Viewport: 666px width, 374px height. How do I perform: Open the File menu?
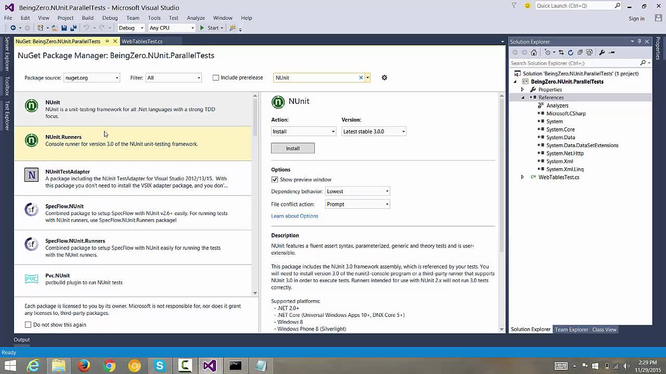point(8,18)
